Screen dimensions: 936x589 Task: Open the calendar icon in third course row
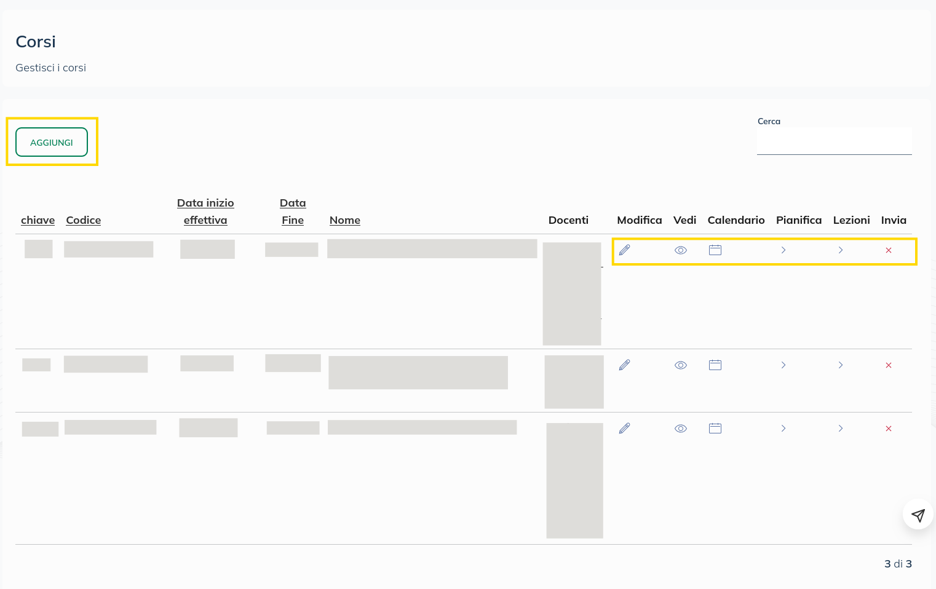point(715,429)
